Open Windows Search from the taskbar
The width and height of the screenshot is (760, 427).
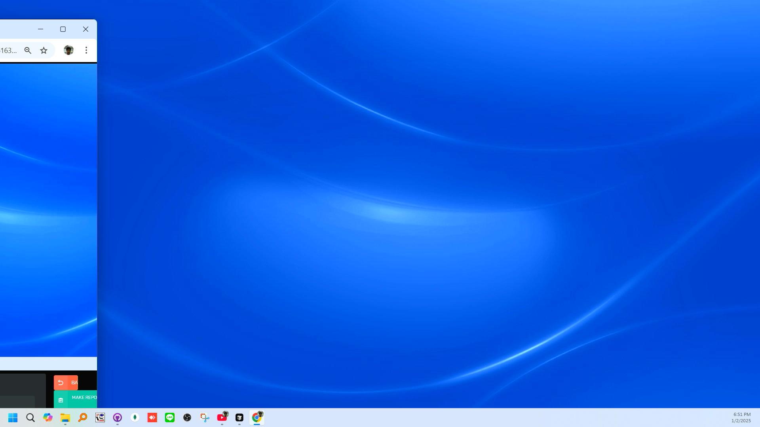pyautogui.click(x=30, y=418)
